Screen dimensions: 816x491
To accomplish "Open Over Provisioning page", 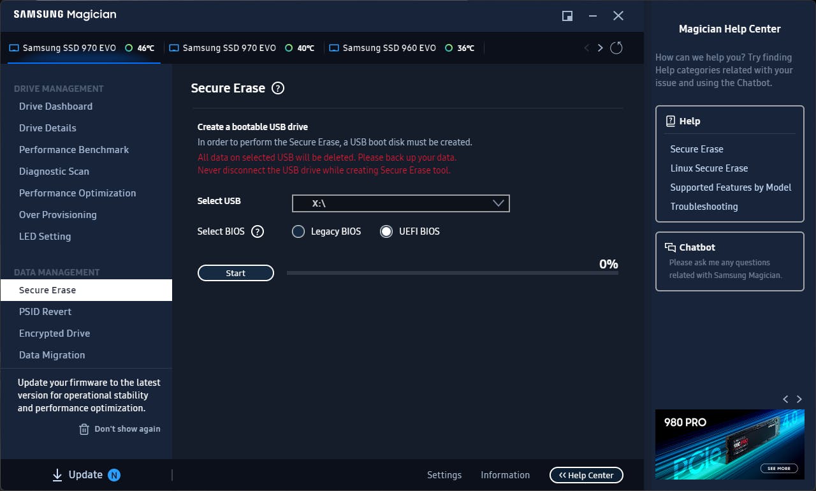I will 58,215.
